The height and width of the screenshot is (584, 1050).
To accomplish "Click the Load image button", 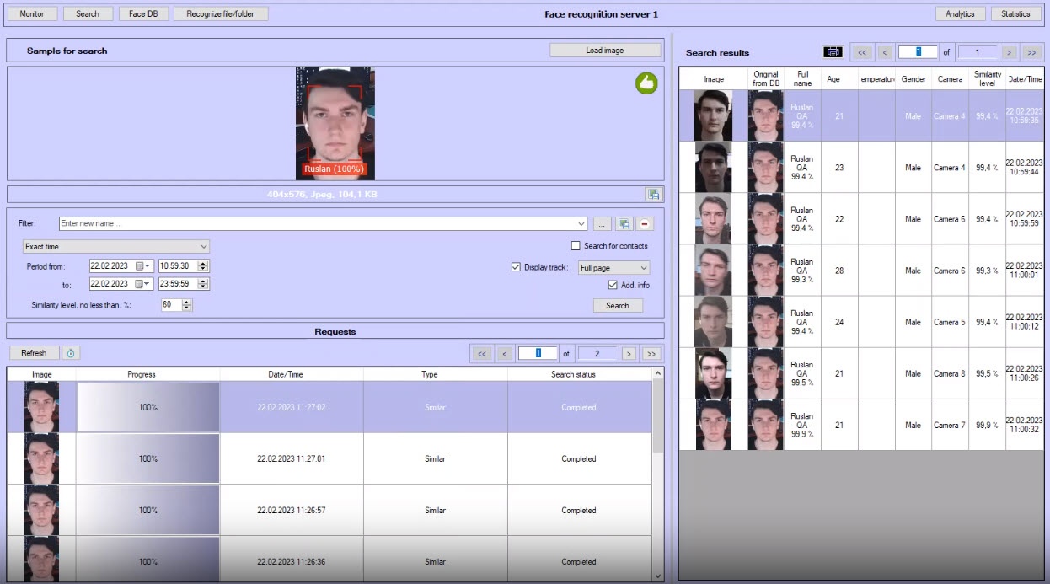I will click(x=604, y=51).
